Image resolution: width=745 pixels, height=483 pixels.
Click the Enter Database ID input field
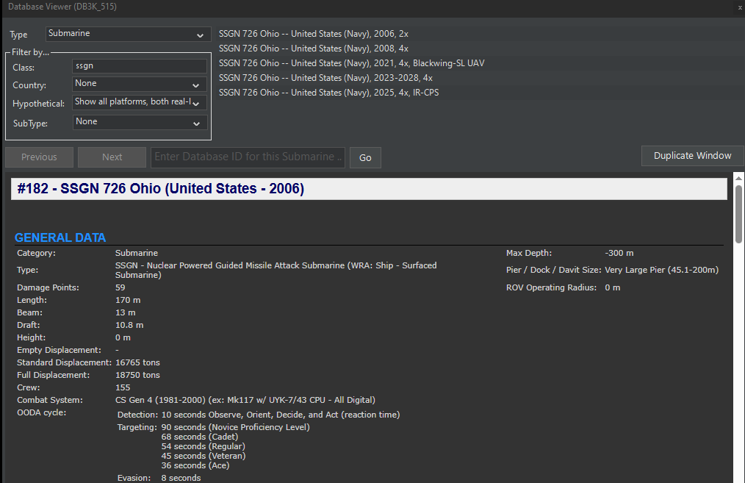point(248,157)
